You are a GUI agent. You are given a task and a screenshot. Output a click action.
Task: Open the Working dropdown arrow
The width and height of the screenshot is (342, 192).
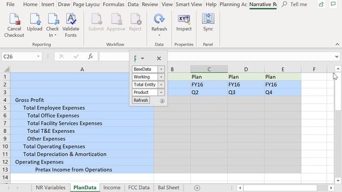pos(161,77)
